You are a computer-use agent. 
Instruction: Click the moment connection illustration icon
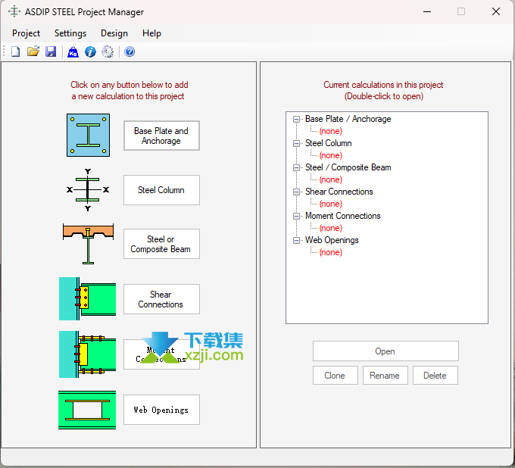[x=87, y=354]
